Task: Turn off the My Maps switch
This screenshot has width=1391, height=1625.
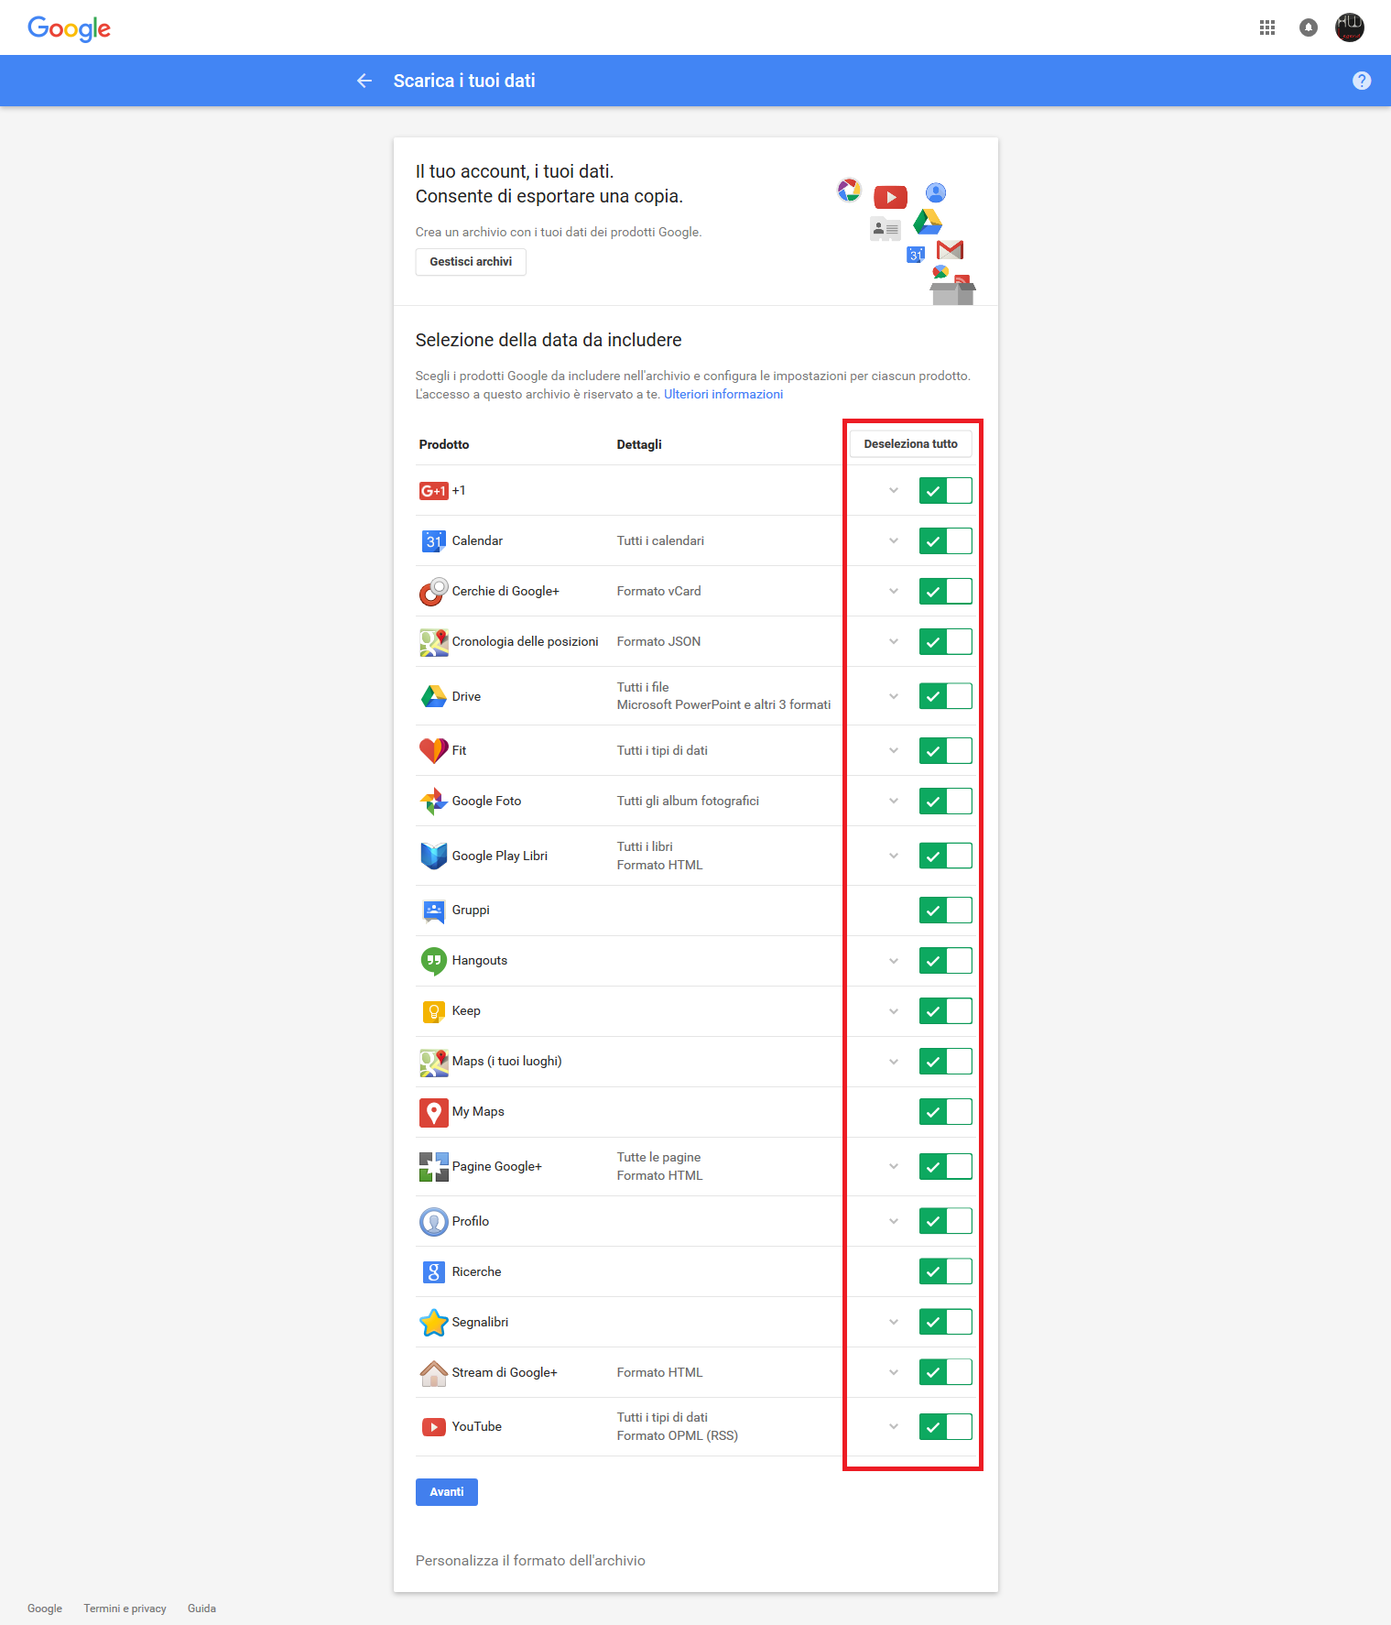Action: point(945,1112)
